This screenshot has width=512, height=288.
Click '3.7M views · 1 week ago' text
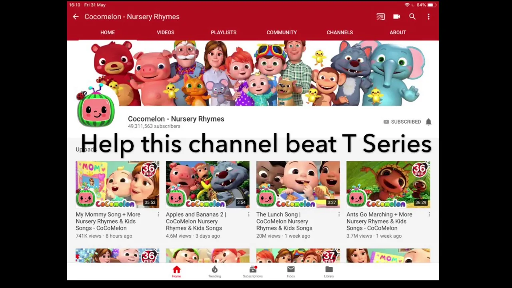(x=374, y=236)
